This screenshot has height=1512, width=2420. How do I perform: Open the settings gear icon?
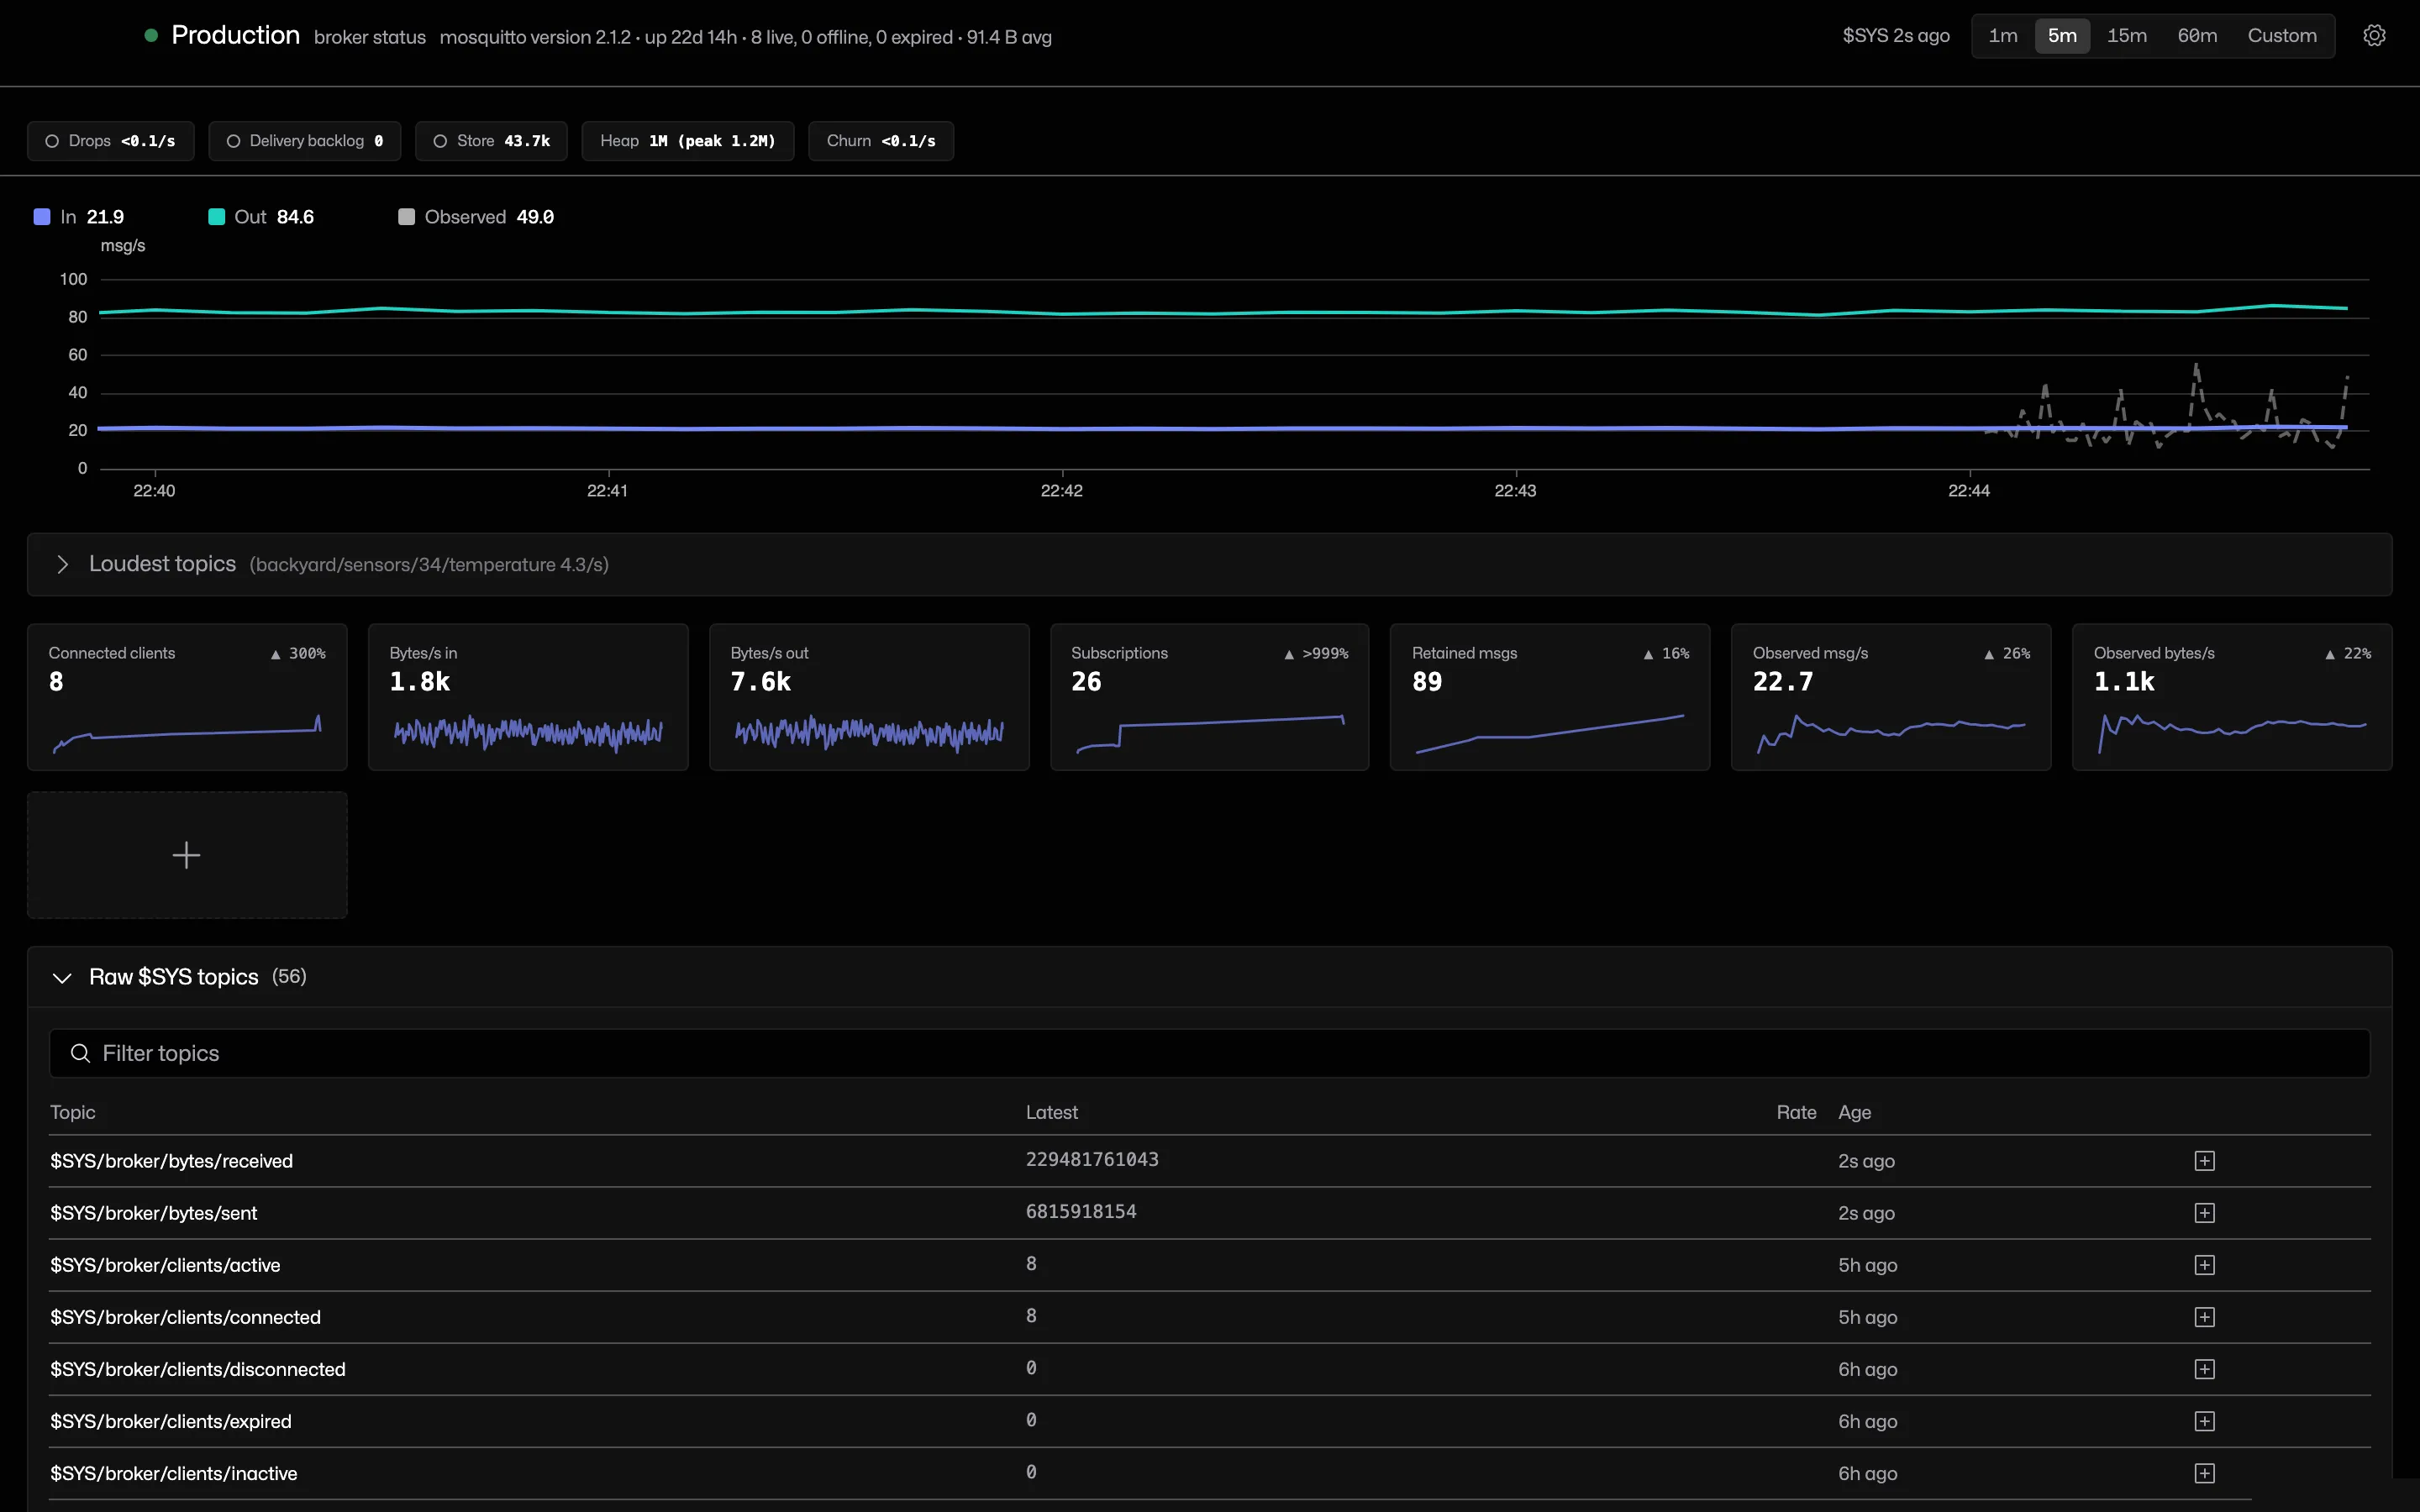click(x=2374, y=36)
